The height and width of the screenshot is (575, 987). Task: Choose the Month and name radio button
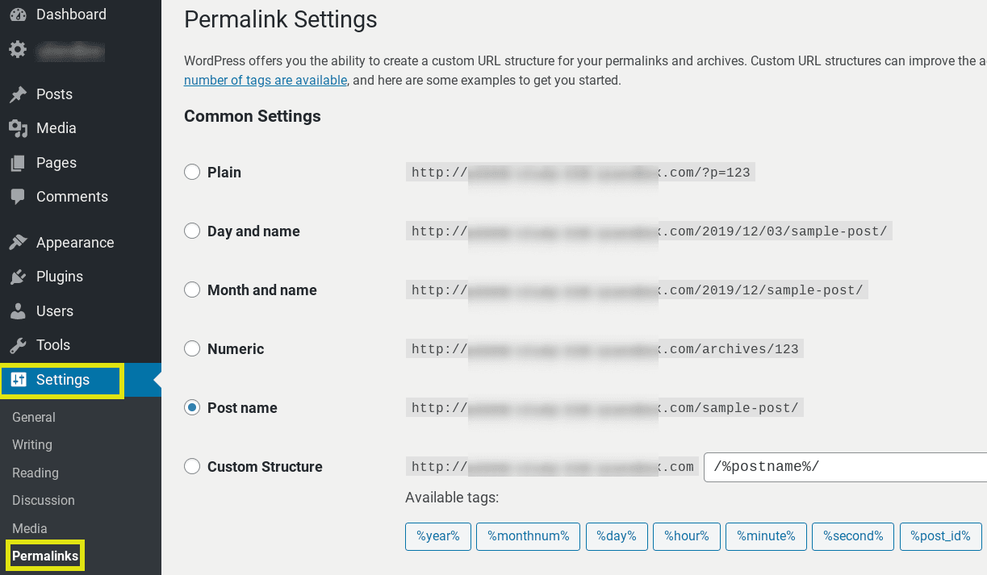(x=192, y=290)
